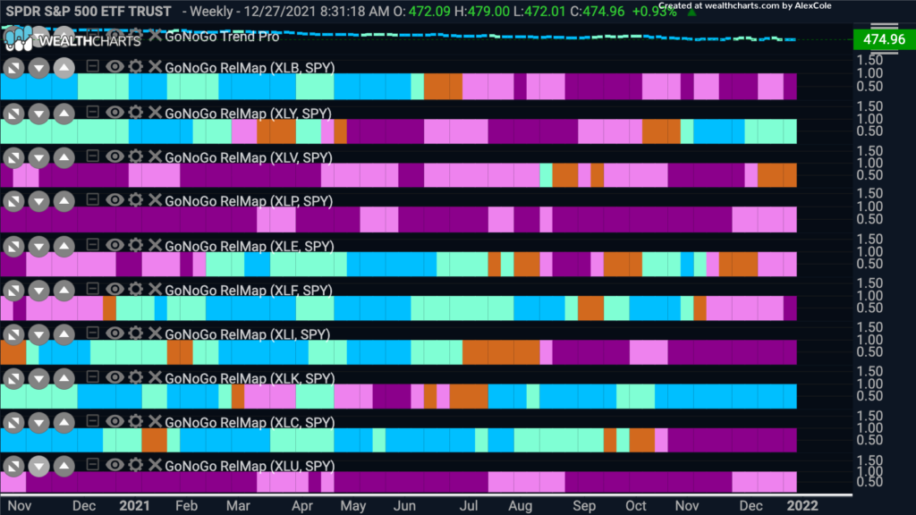Screen dimensions: 916x515
Task: Open settings gear for GoNoGo RelMap XLE
Action: point(136,245)
